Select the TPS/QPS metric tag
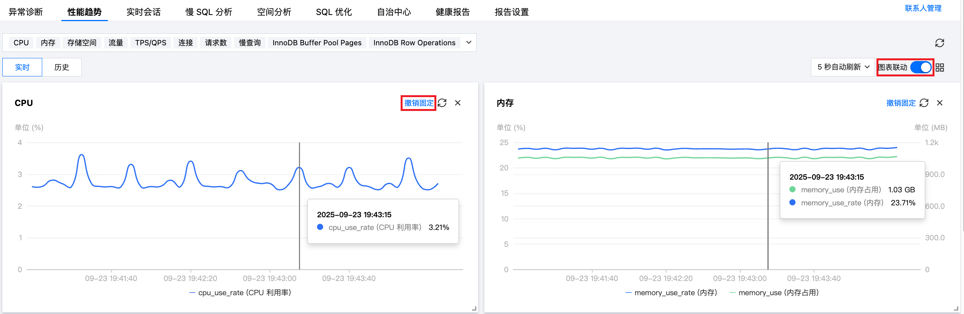Image resolution: width=964 pixels, height=314 pixels. click(150, 43)
